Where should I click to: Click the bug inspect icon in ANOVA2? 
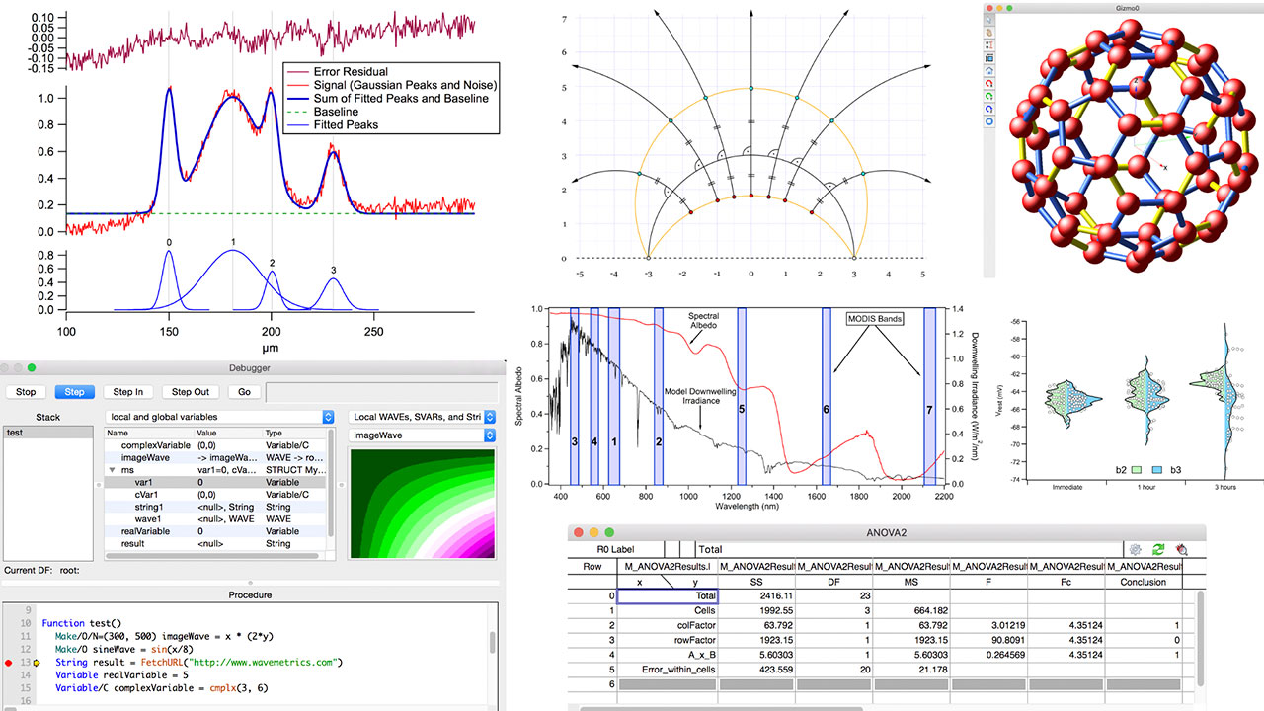point(1181,549)
